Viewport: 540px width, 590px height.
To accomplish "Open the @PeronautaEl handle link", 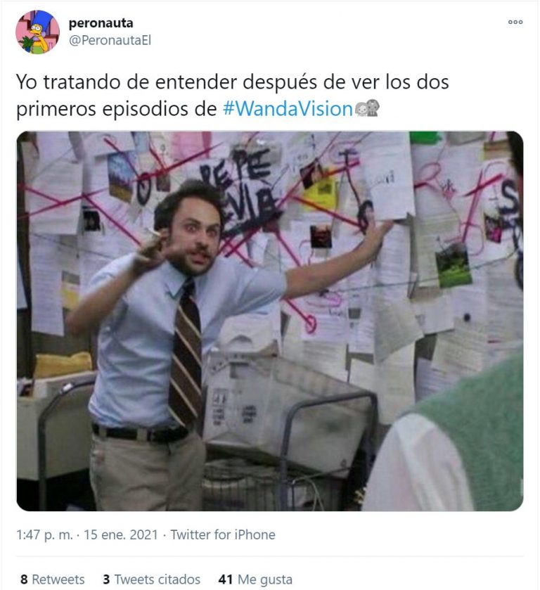I will pyautogui.click(x=110, y=40).
